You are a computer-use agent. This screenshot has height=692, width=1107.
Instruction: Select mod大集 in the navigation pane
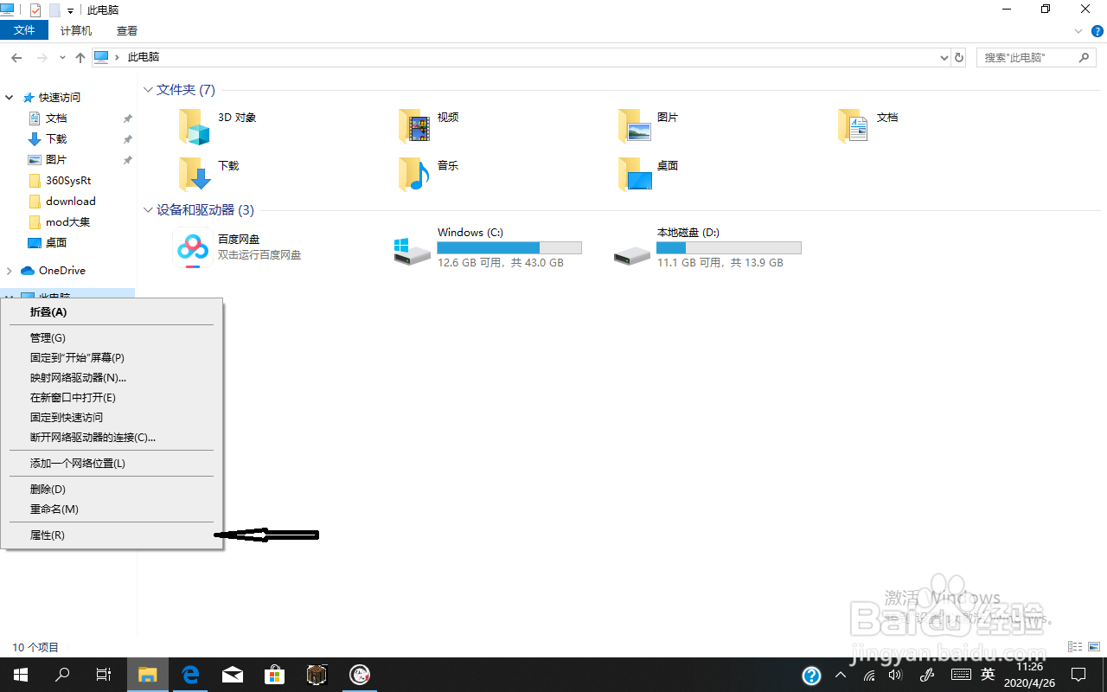68,222
